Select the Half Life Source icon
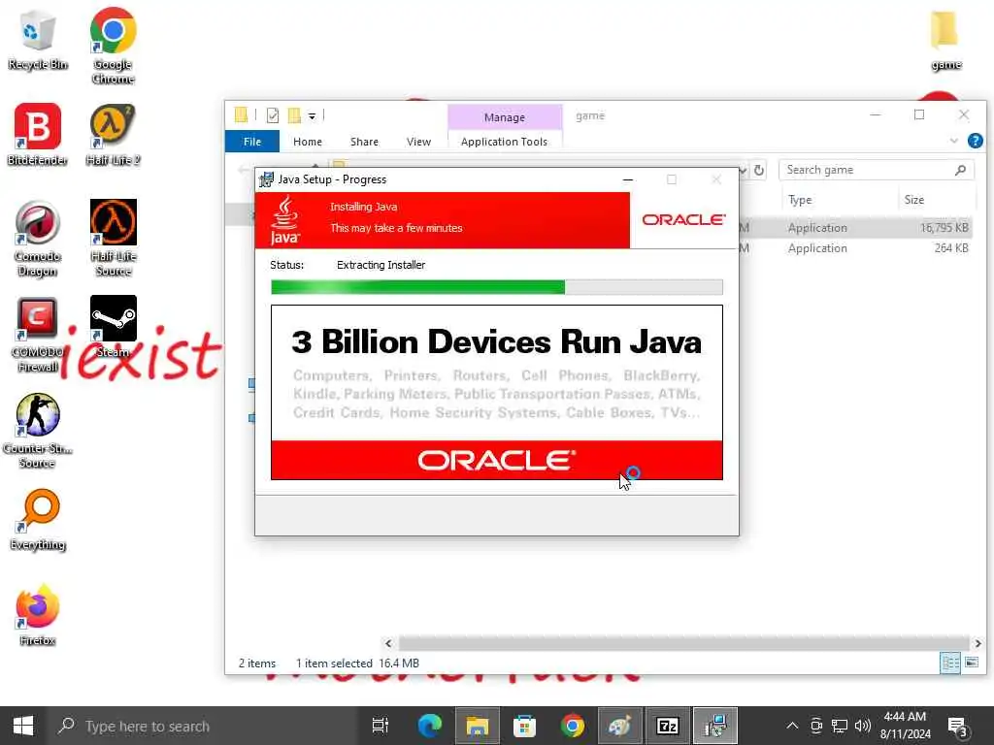 113,239
